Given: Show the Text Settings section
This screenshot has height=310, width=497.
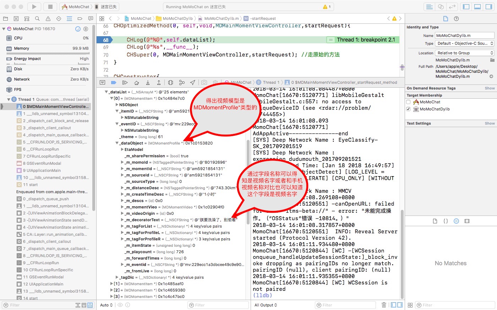Looking at the screenshot, I should click(x=490, y=123).
